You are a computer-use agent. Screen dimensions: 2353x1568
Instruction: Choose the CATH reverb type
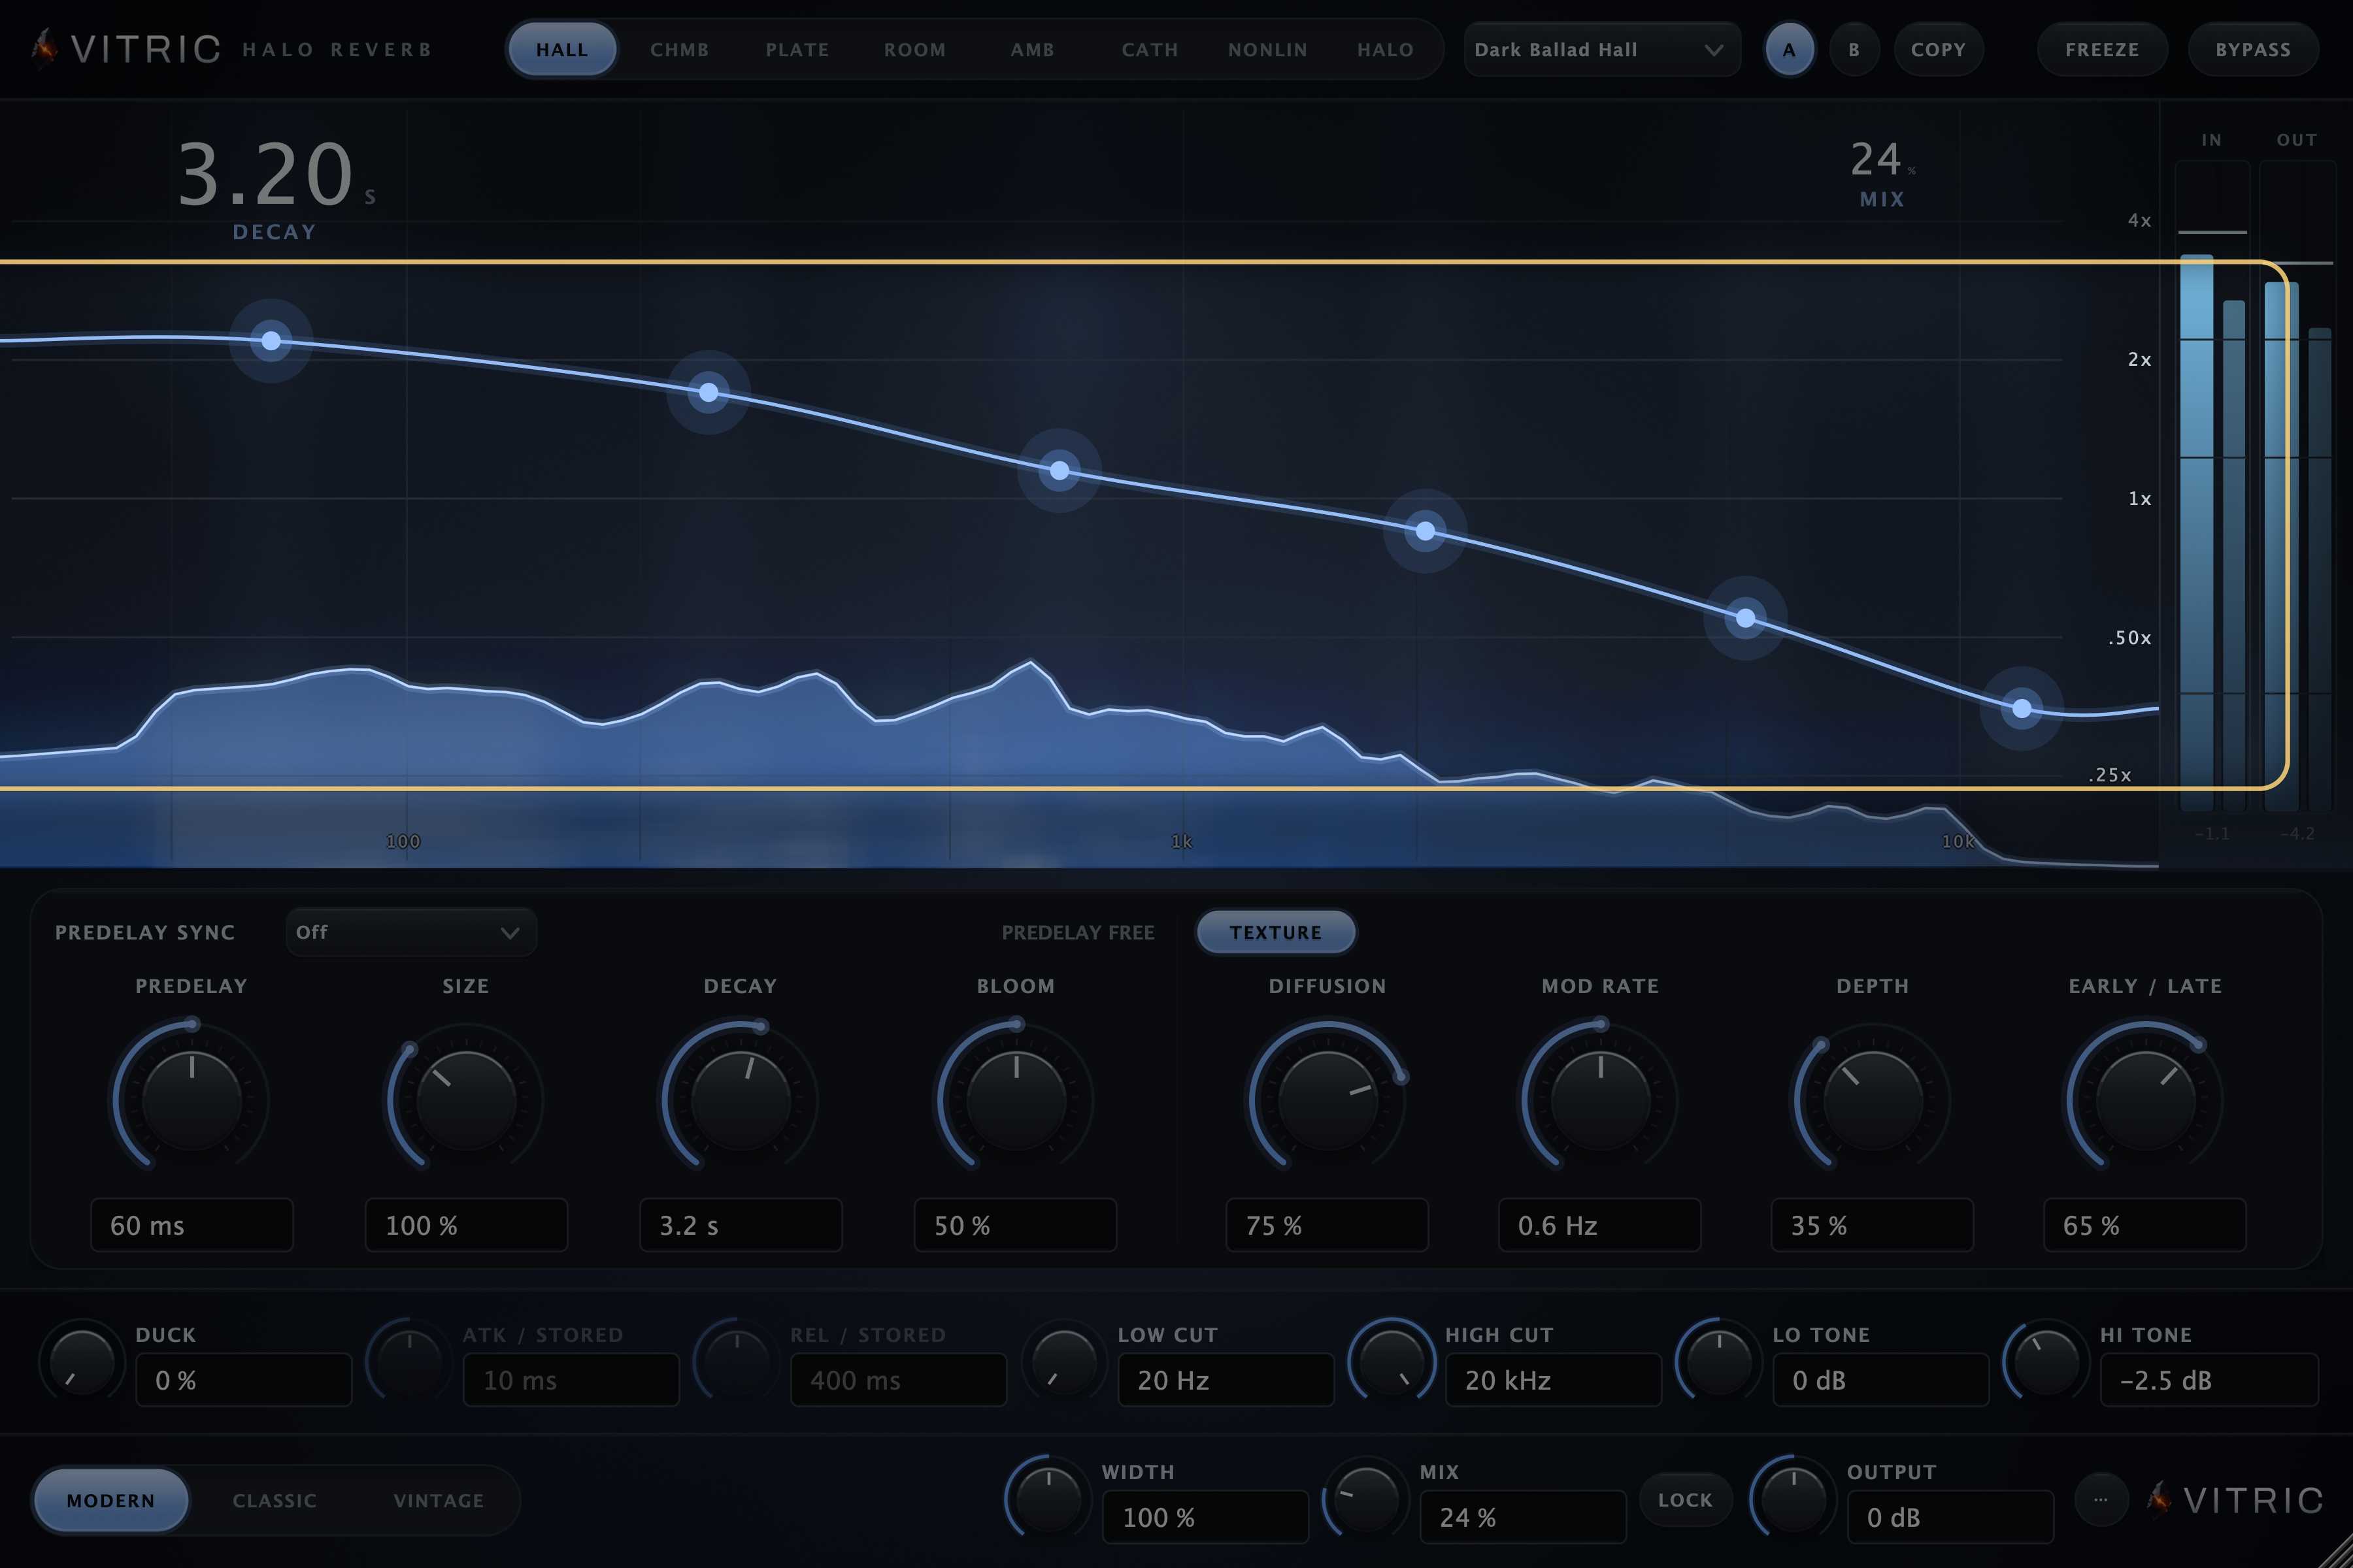(1150, 49)
